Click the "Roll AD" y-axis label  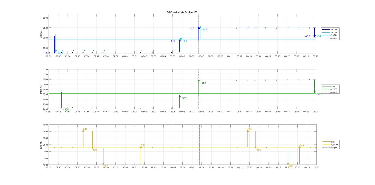[x=41, y=145]
